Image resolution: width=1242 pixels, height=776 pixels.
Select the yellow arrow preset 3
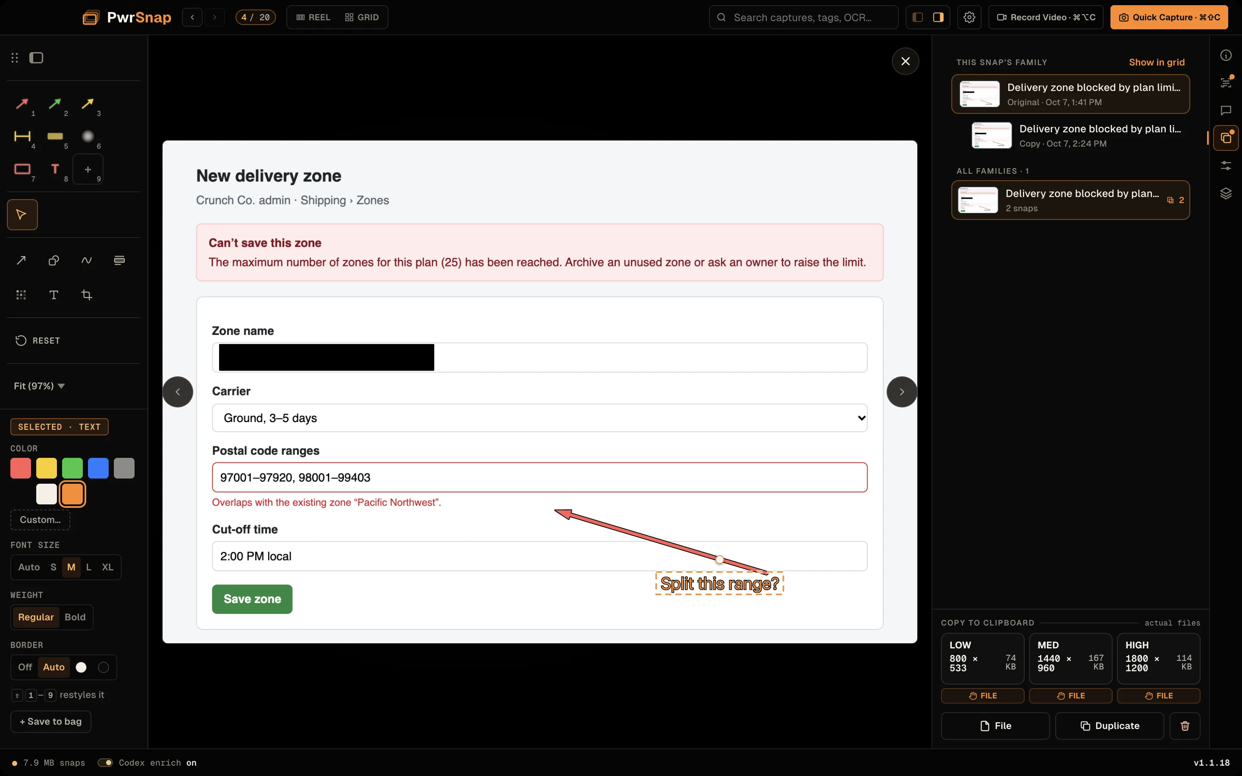(88, 104)
